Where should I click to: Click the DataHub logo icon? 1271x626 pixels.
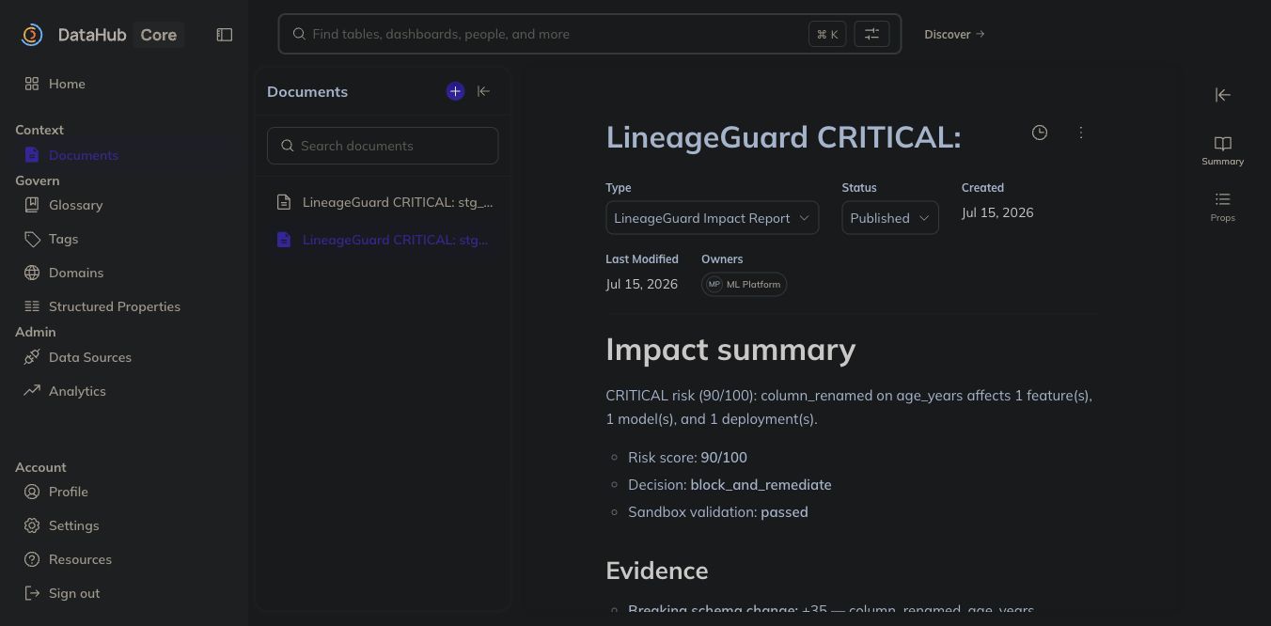tap(32, 35)
